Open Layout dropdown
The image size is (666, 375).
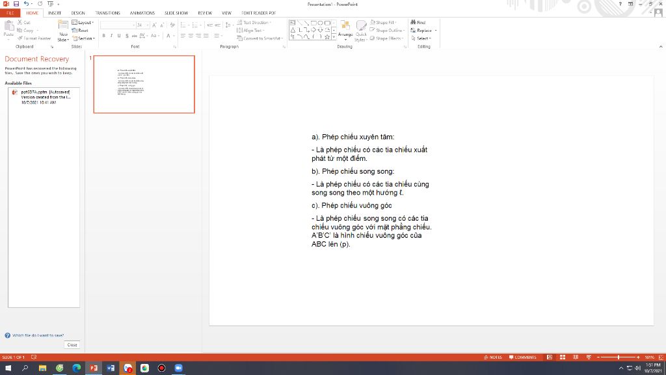(x=83, y=22)
